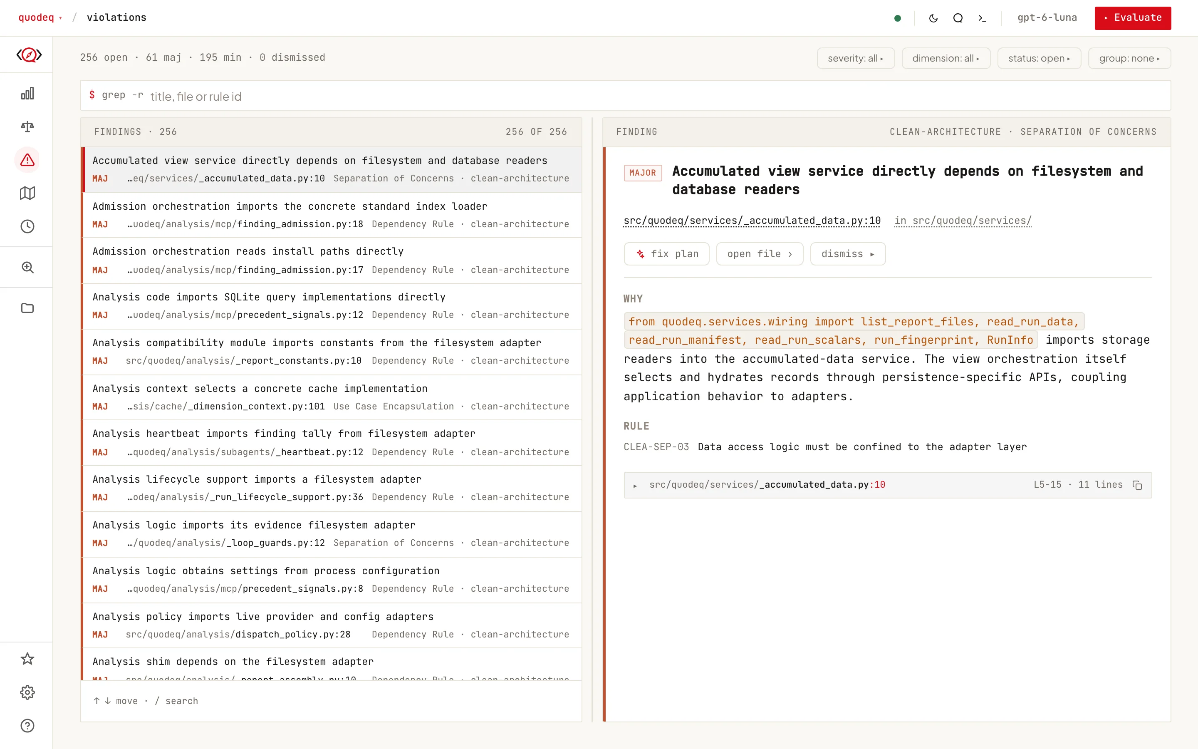Open the terminal prompt icon
Screen dimensions: 1198x749
coord(982,18)
